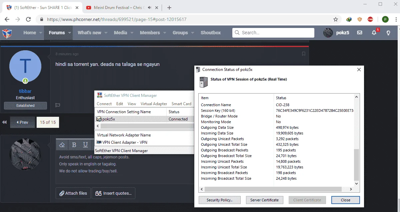Image resolution: width=400 pixels, height=212 pixels.
Task: Open the View menu in VPN Client Manager
Action: point(132,104)
